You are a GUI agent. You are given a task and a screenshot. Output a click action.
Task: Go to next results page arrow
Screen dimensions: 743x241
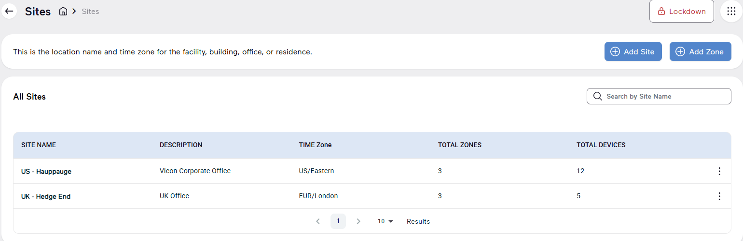pos(358,221)
